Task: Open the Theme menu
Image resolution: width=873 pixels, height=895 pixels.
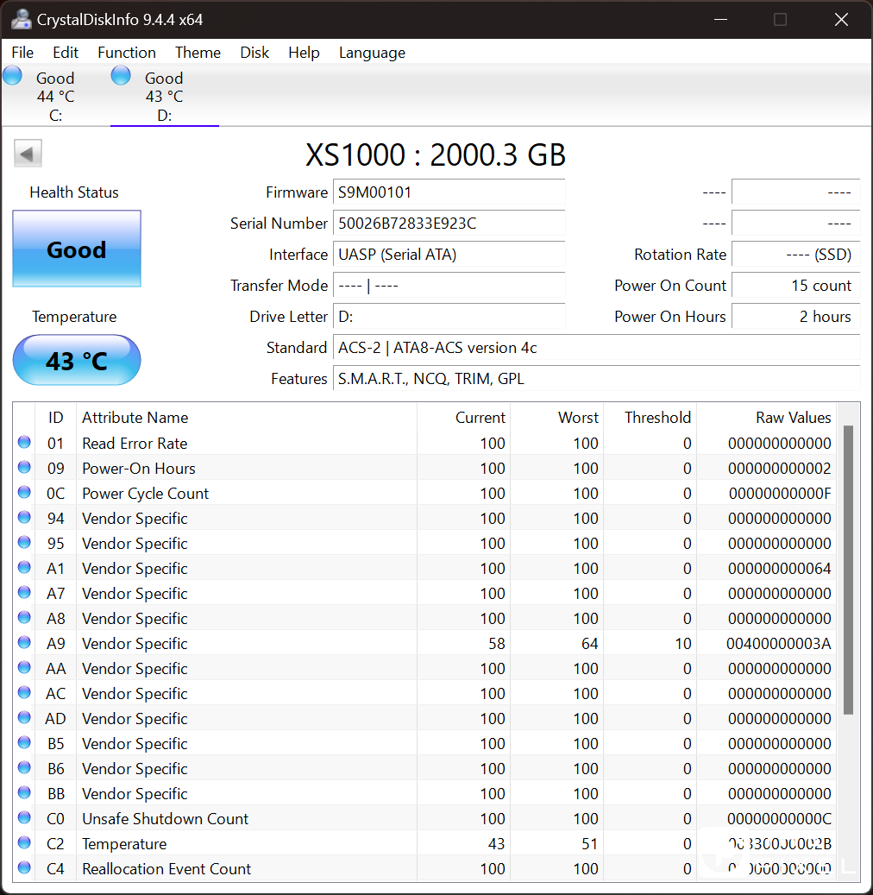Action: [197, 53]
